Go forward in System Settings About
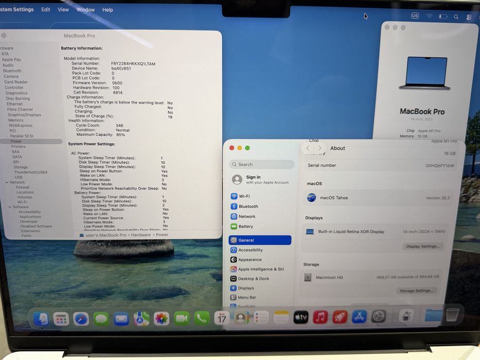This screenshot has height=360, width=480. pyautogui.click(x=319, y=148)
